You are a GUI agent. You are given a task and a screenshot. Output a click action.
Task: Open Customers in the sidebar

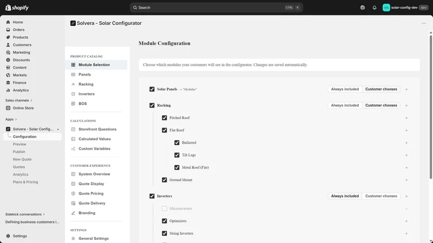[x=22, y=45]
